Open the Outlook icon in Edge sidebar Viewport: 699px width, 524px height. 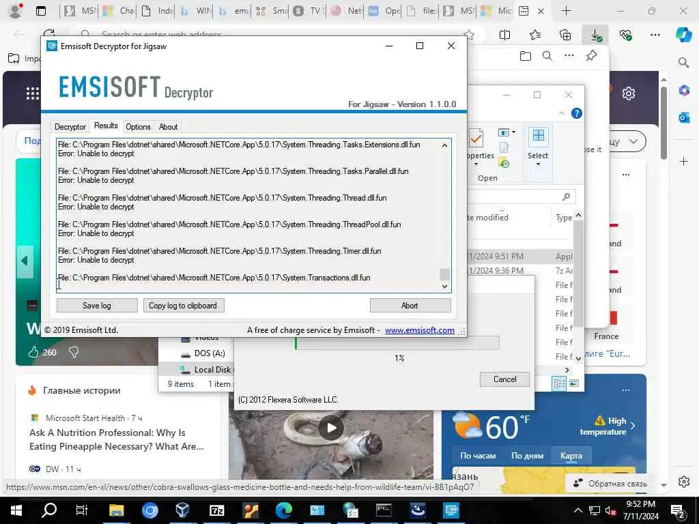[x=683, y=117]
